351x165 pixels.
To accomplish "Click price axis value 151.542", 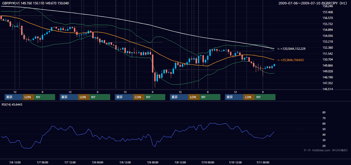I will click(328, 54).
